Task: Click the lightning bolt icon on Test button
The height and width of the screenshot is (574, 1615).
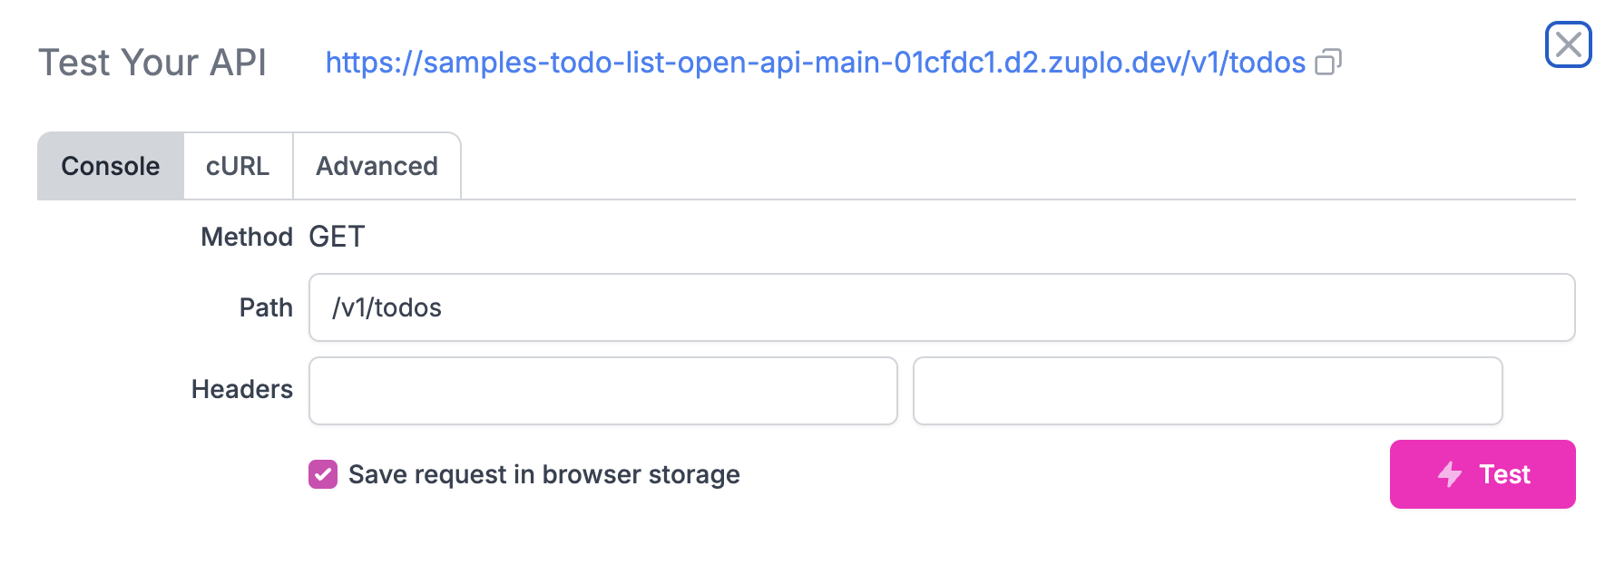Action: point(1449,474)
